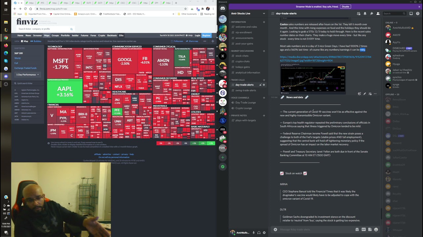
Task: Open FDN server icon
Action: click(x=223, y=148)
